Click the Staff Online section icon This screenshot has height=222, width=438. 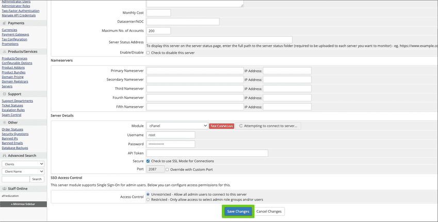pyautogui.click(x=4, y=189)
